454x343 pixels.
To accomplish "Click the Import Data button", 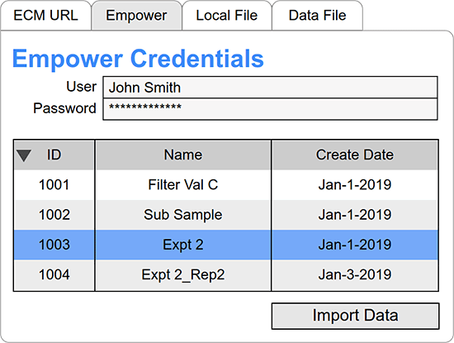I will [x=355, y=316].
